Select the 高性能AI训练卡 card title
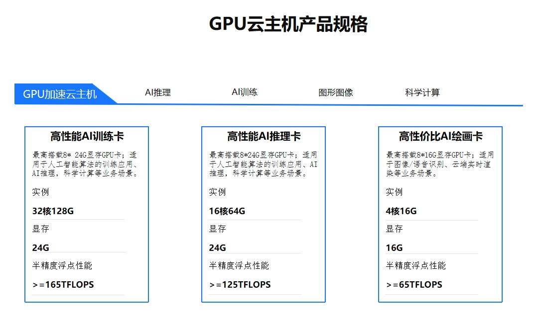 (87, 136)
